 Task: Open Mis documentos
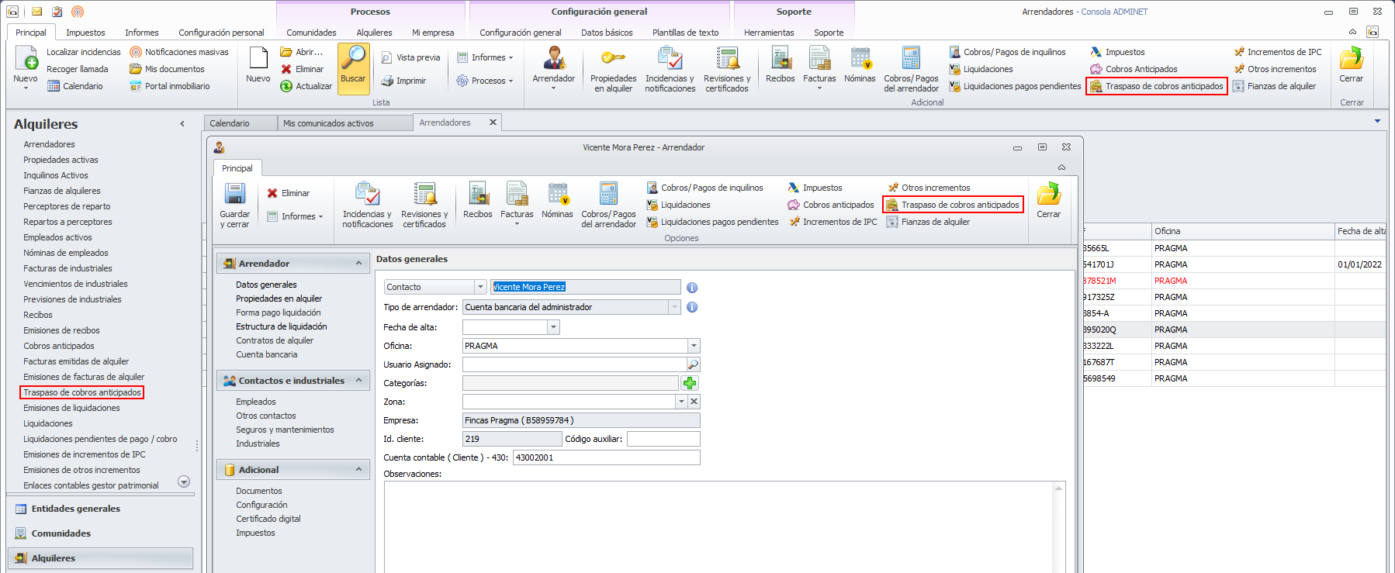coord(167,69)
